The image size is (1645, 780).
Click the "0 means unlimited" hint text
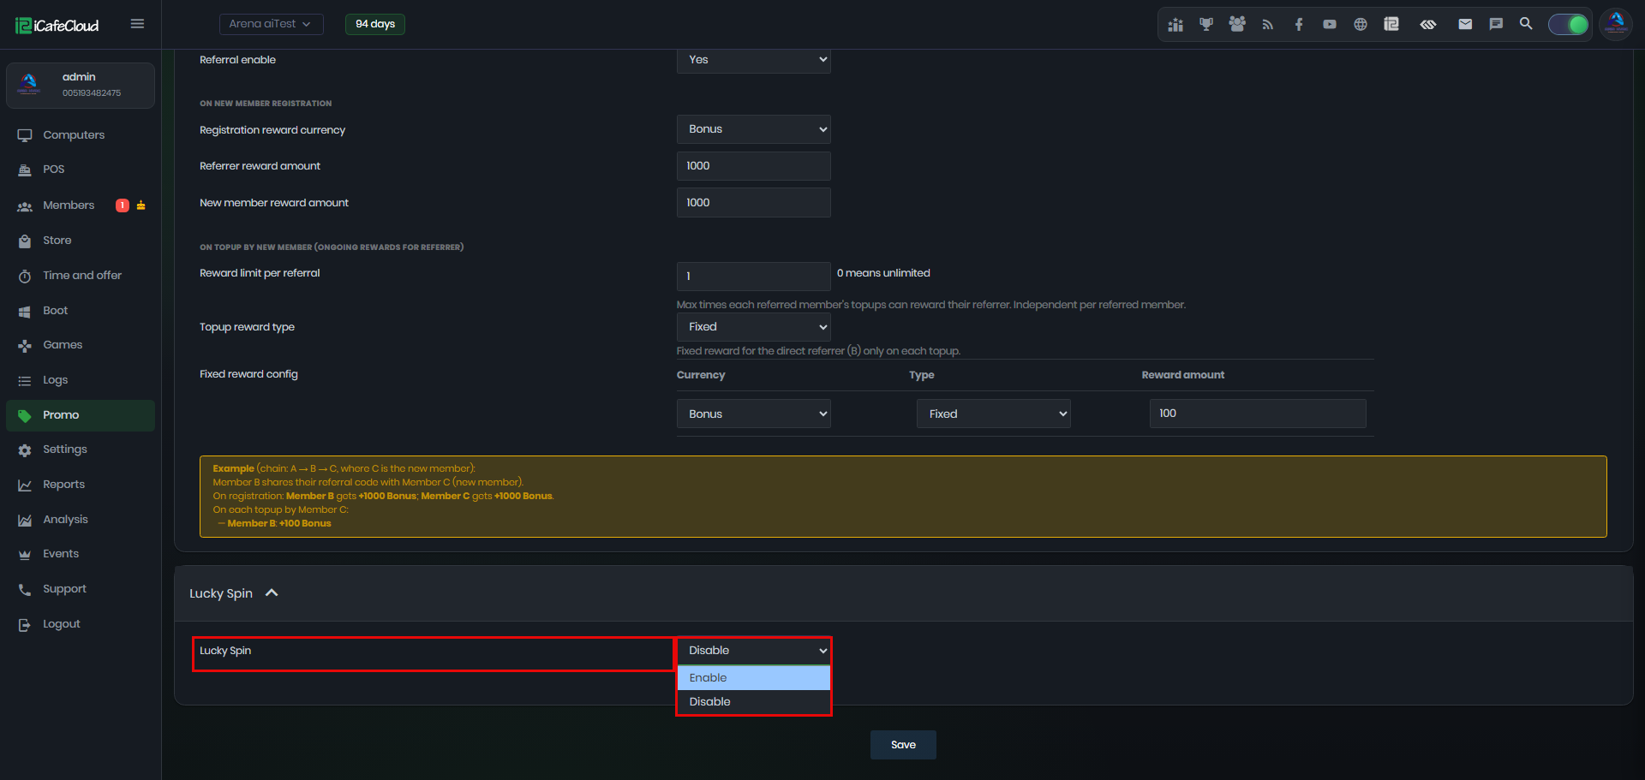pos(883,273)
